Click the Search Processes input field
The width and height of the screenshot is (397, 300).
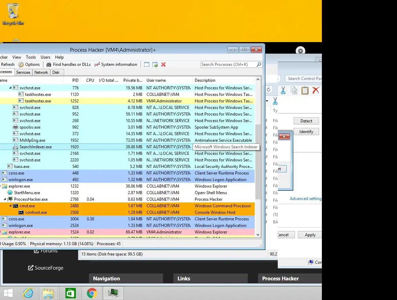228,64
